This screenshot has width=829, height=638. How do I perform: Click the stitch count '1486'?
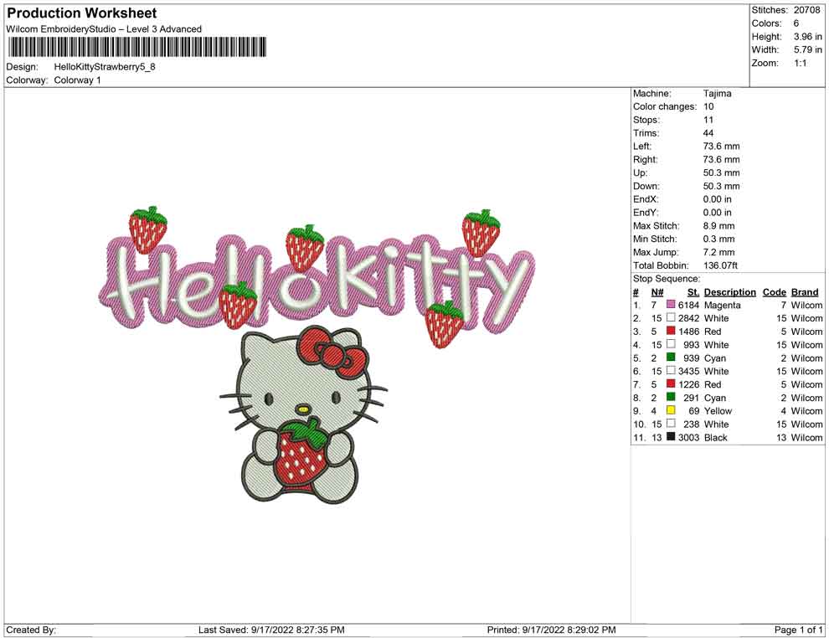pos(689,332)
